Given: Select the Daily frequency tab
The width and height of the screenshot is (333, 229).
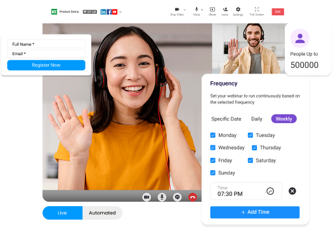Looking at the screenshot, I should [257, 119].
